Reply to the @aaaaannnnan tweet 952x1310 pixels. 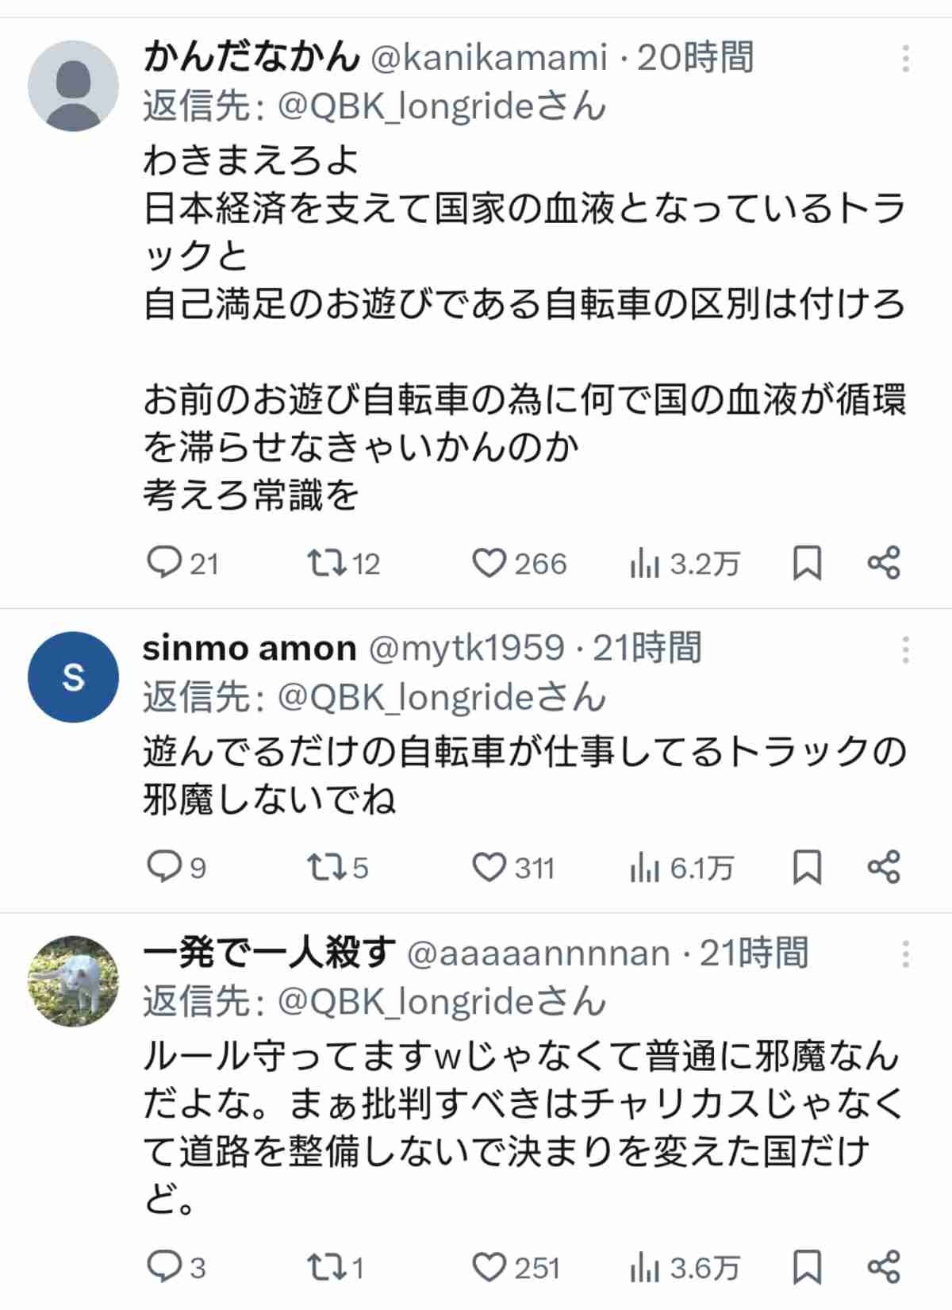(164, 1266)
